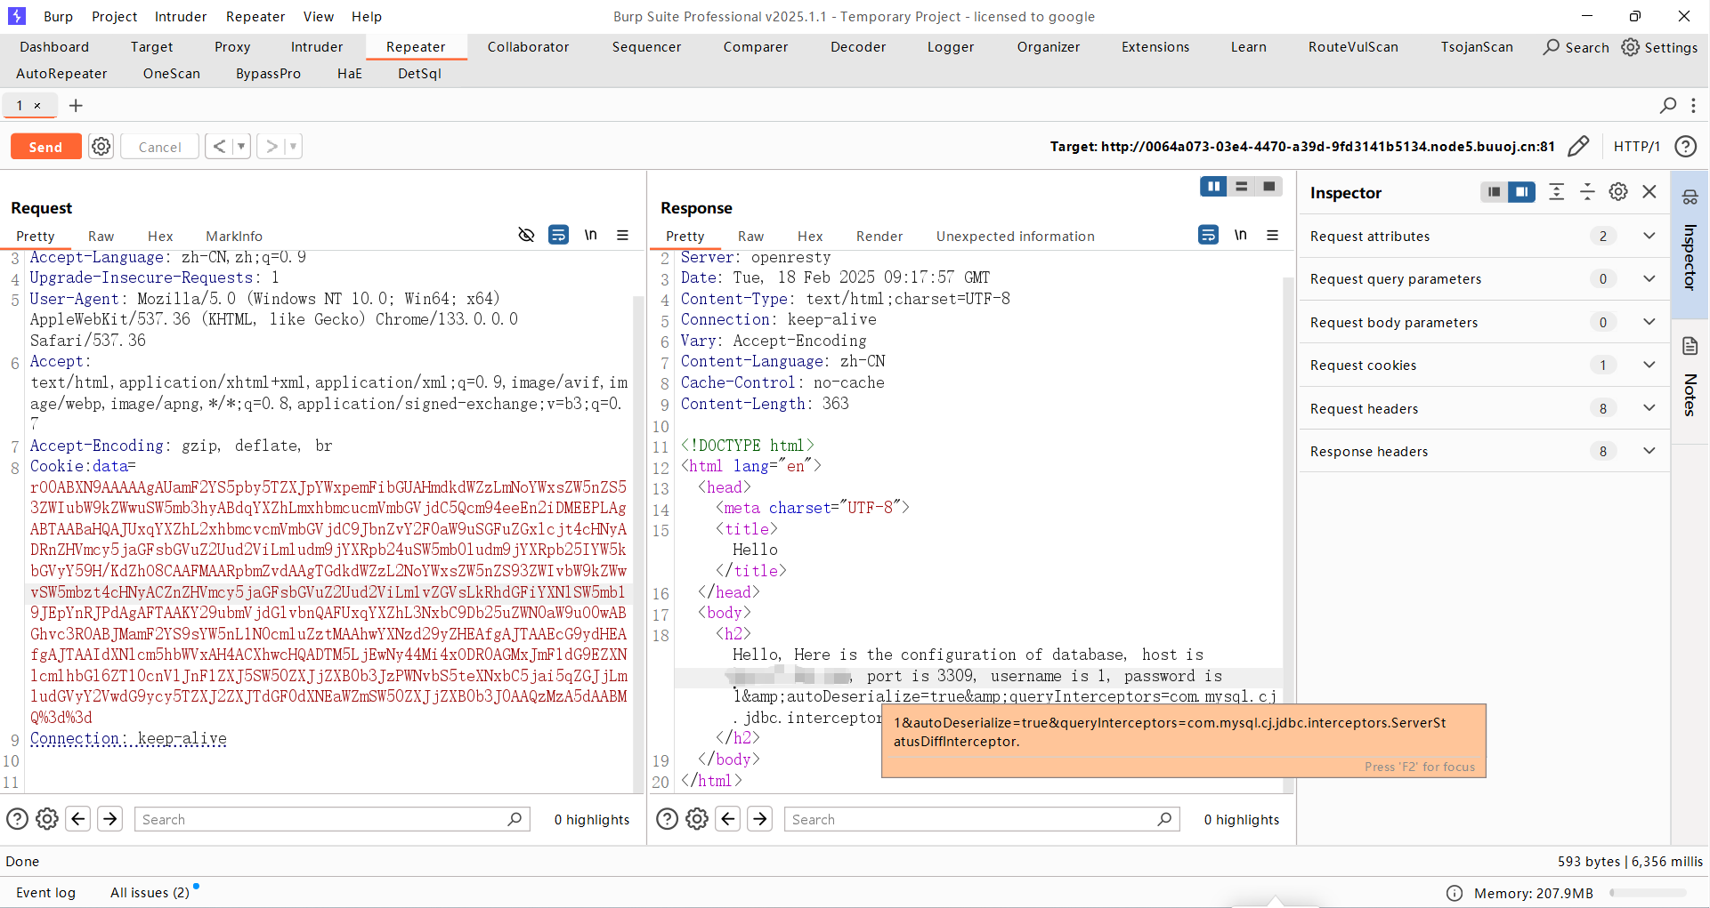Switch to side-by-side layout view
This screenshot has width=1710, height=908.
[x=1213, y=187]
